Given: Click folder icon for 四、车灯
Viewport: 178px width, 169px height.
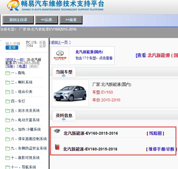Looking at the screenshot, I should pos(8,101).
